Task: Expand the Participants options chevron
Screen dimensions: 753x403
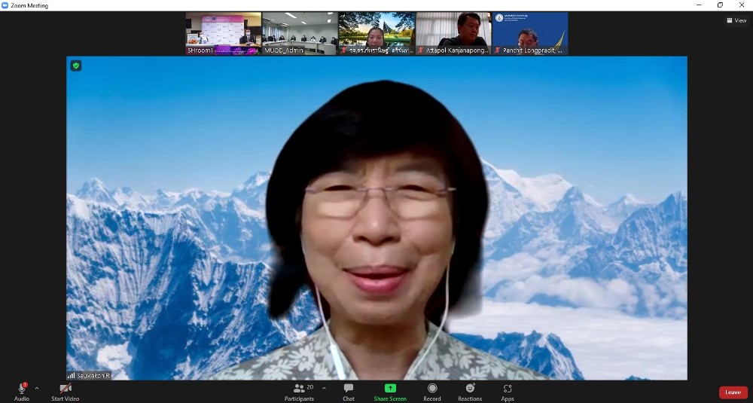Action: 324,389
